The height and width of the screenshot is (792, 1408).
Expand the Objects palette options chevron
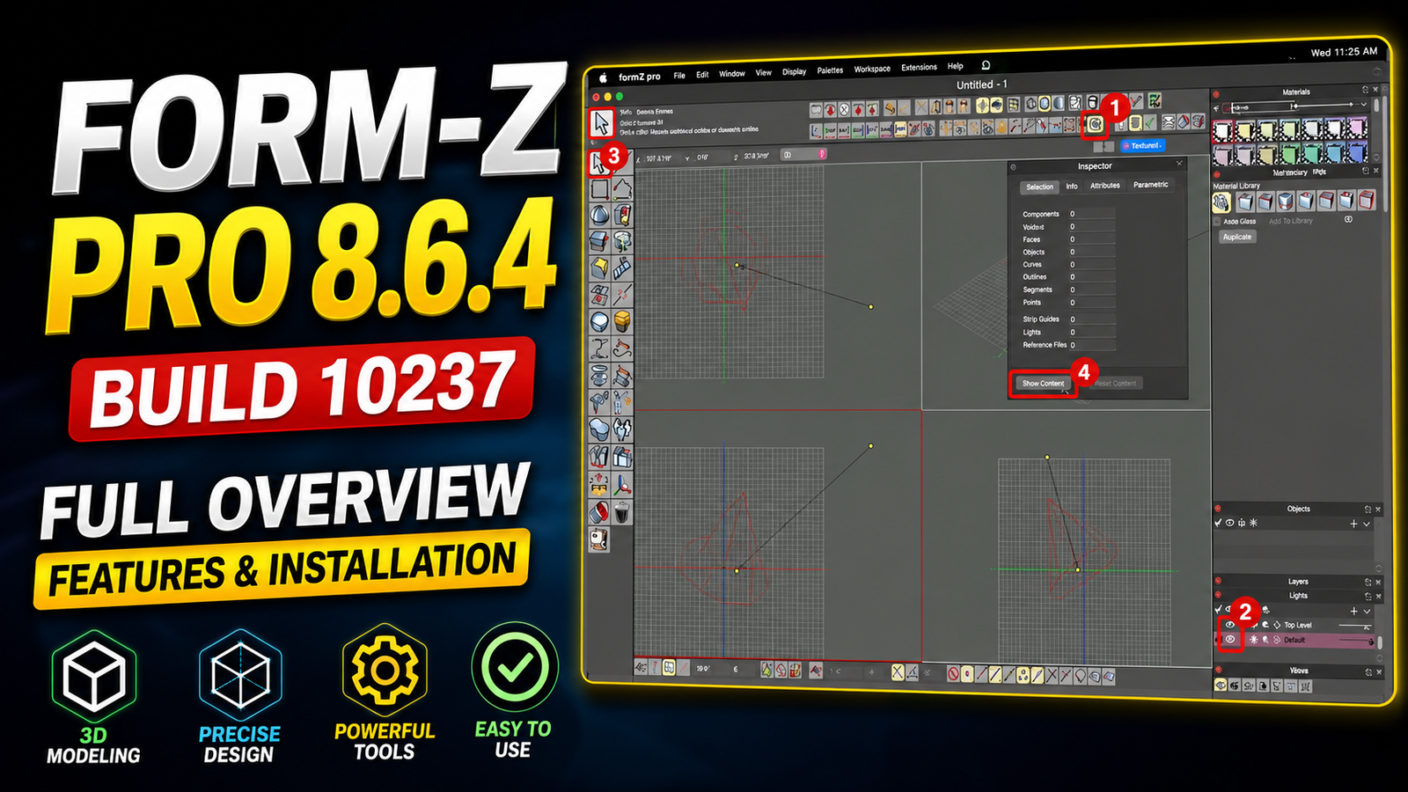pos(1367,524)
